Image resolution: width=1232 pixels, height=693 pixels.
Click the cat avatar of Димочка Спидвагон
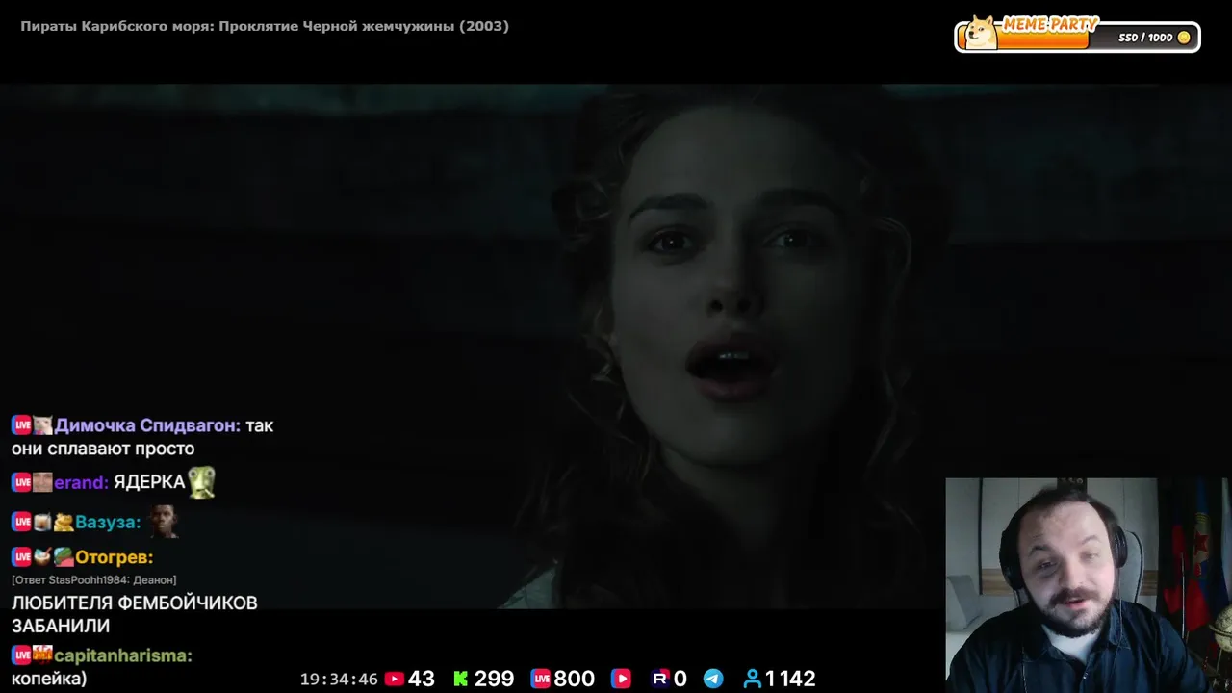[x=42, y=425]
